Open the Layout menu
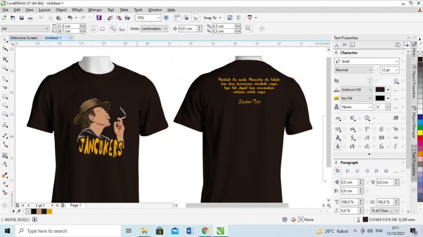The height and width of the screenshot is (237, 423). (44, 10)
